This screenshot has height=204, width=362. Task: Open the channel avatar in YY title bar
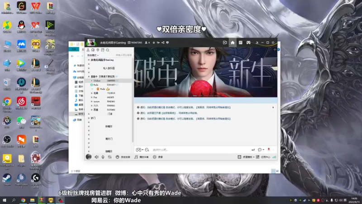click(x=91, y=43)
